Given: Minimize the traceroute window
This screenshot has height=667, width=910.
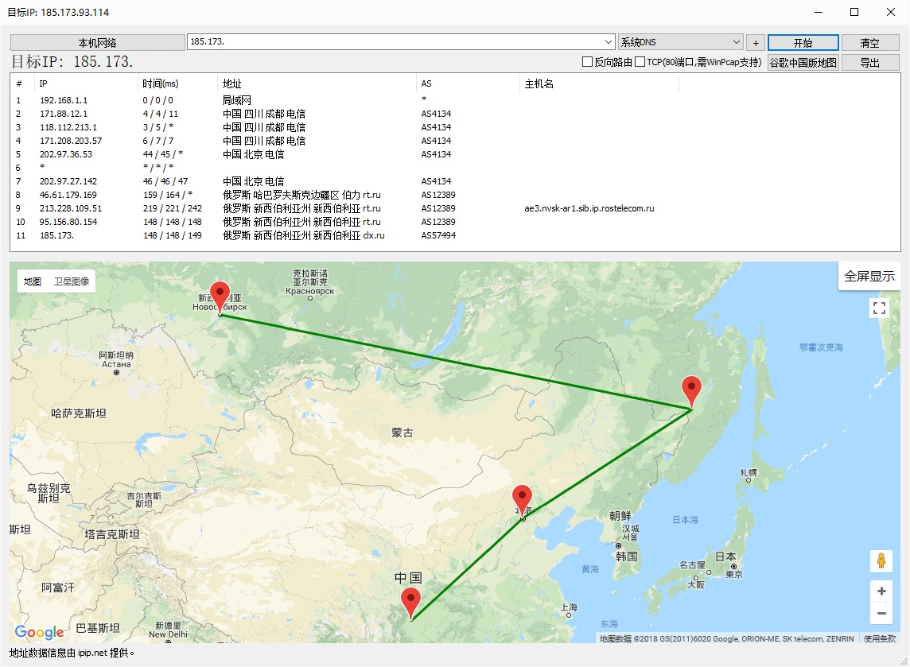Looking at the screenshot, I should [819, 12].
